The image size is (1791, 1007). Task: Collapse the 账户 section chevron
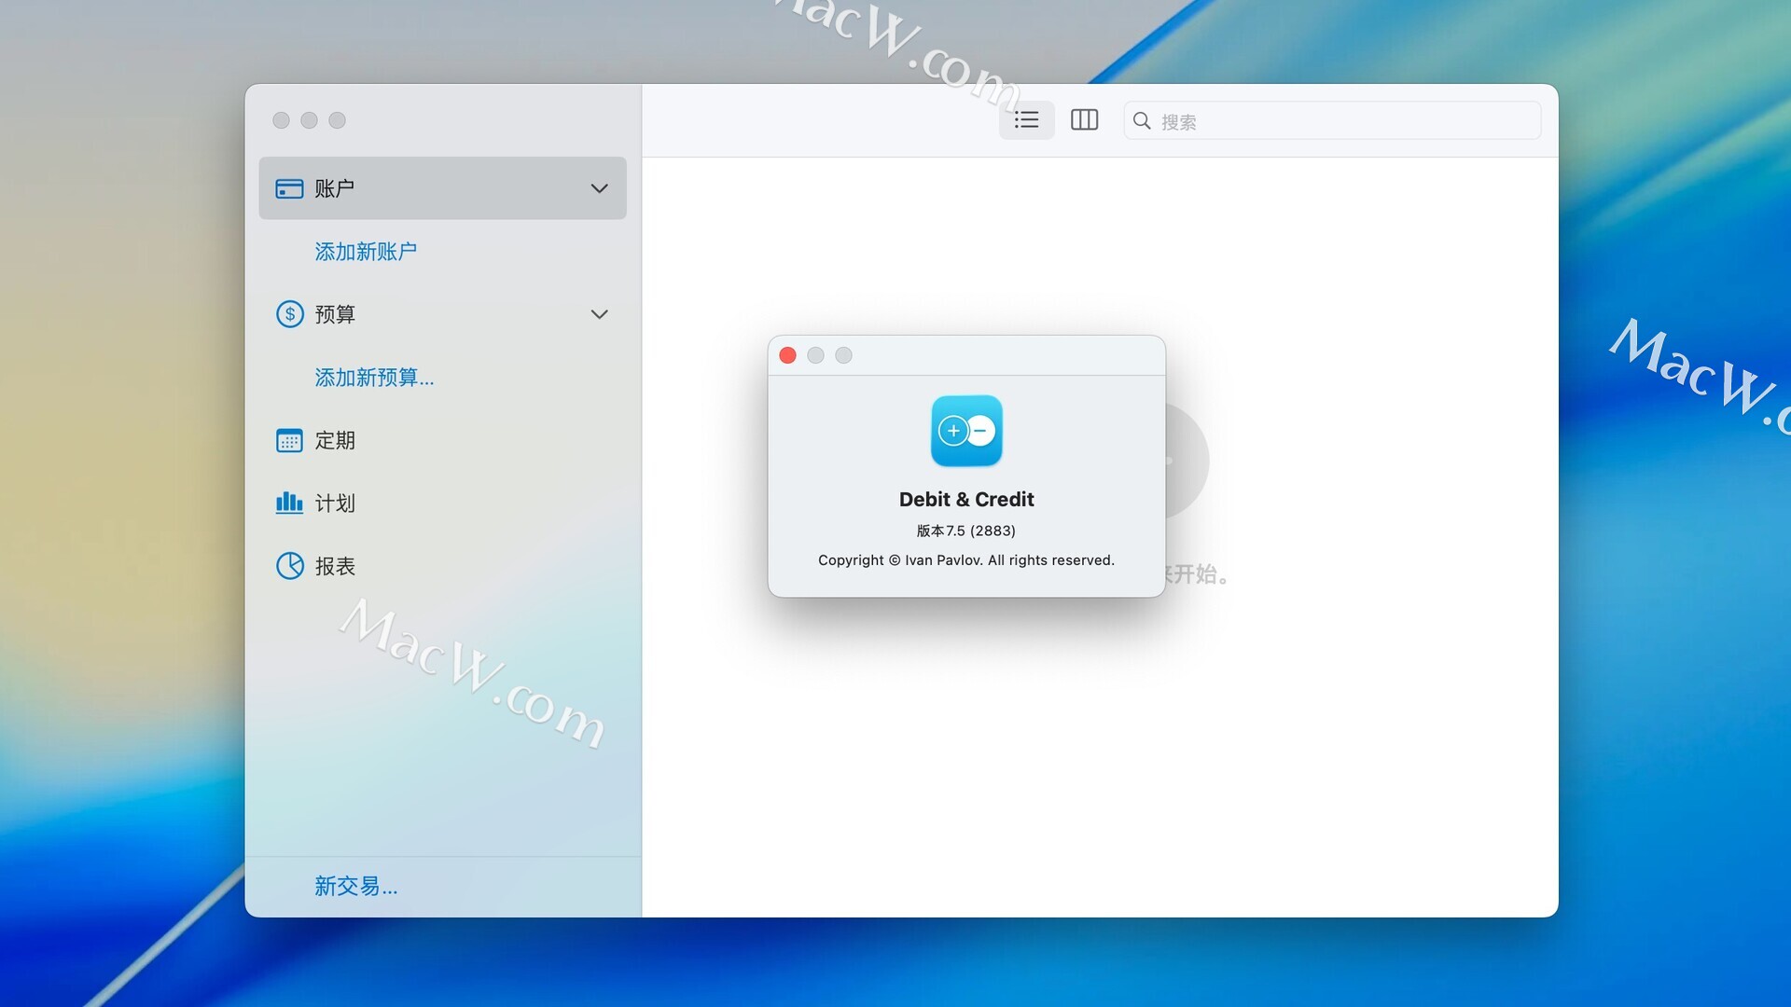[599, 188]
